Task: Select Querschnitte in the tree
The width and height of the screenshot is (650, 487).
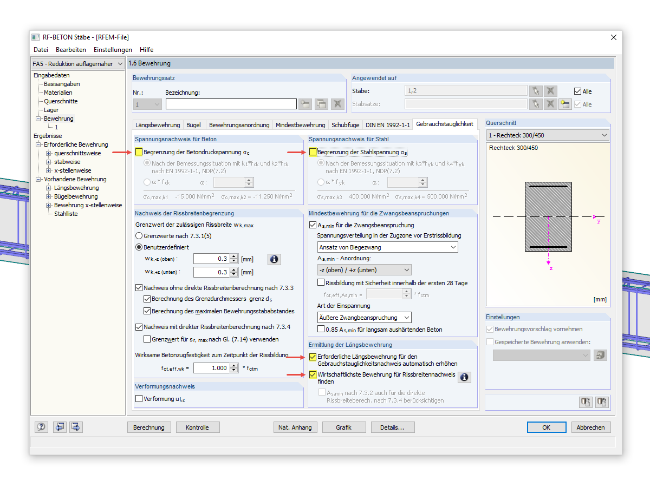Action: coord(61,101)
